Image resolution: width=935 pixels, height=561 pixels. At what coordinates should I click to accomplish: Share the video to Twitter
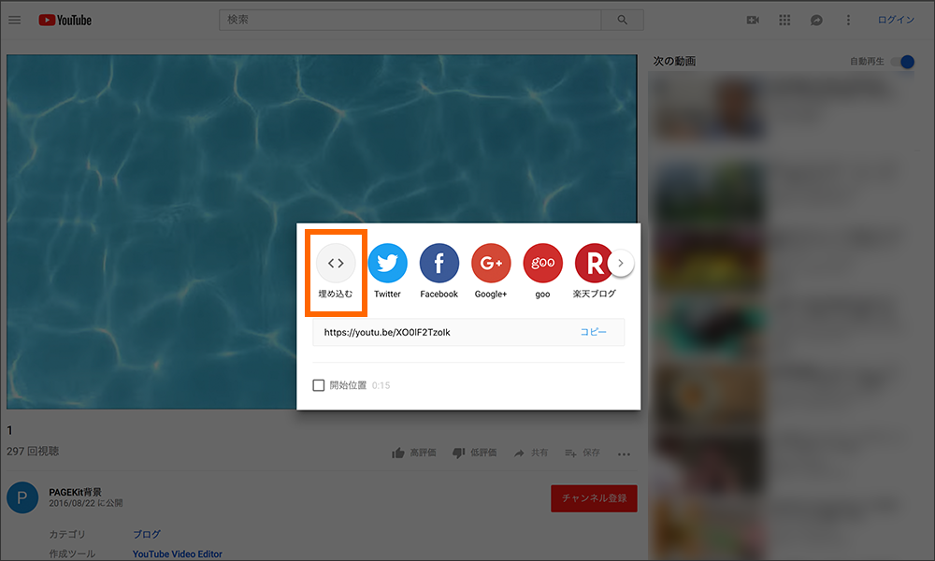388,271
